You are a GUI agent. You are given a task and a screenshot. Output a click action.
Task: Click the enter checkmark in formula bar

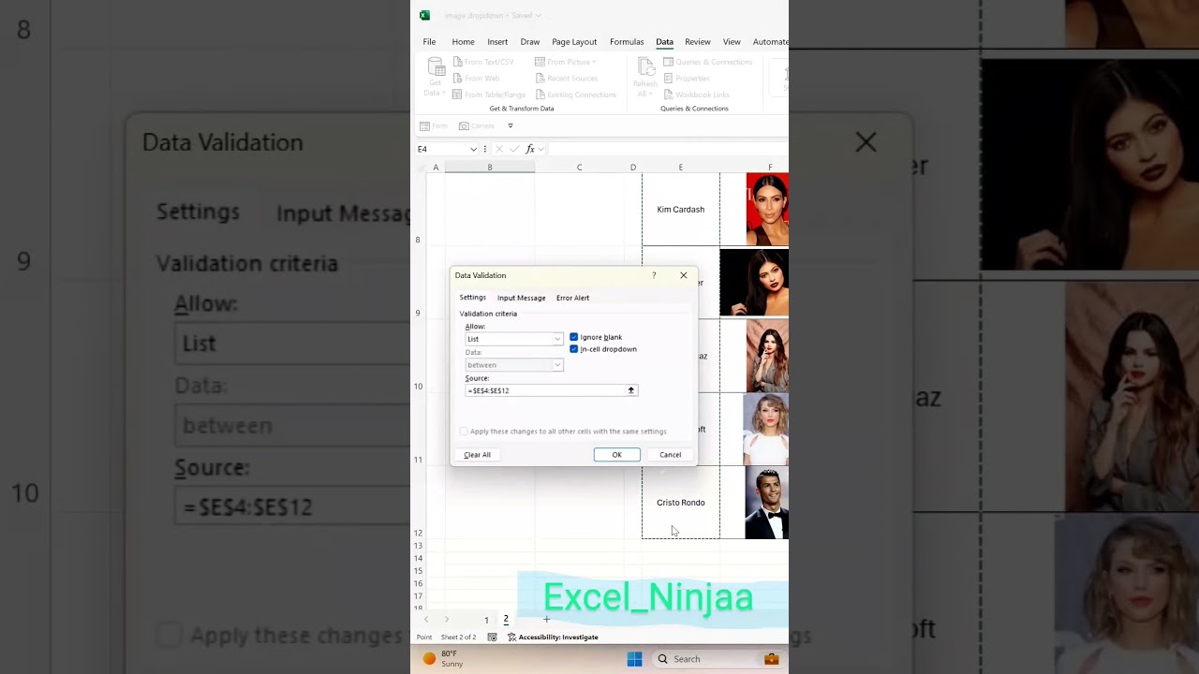pyautogui.click(x=514, y=149)
